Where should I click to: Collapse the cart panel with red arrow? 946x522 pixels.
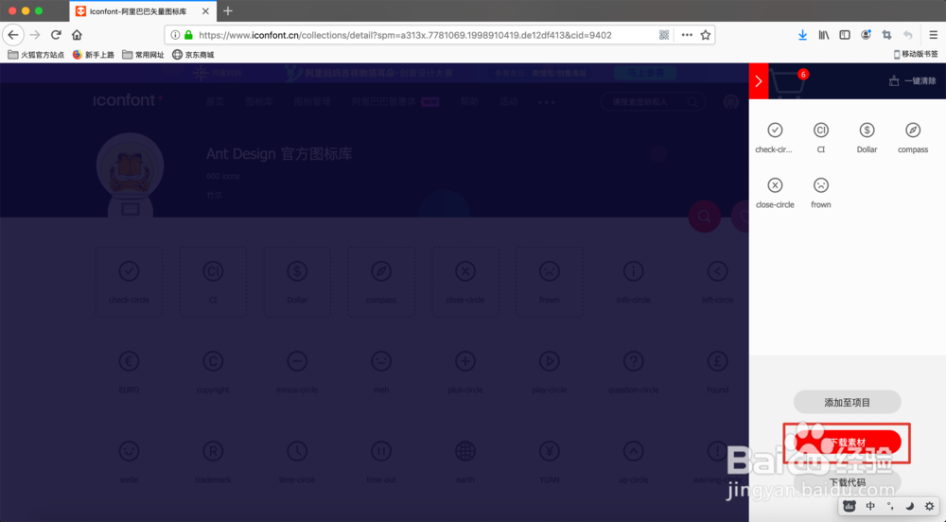coord(759,80)
